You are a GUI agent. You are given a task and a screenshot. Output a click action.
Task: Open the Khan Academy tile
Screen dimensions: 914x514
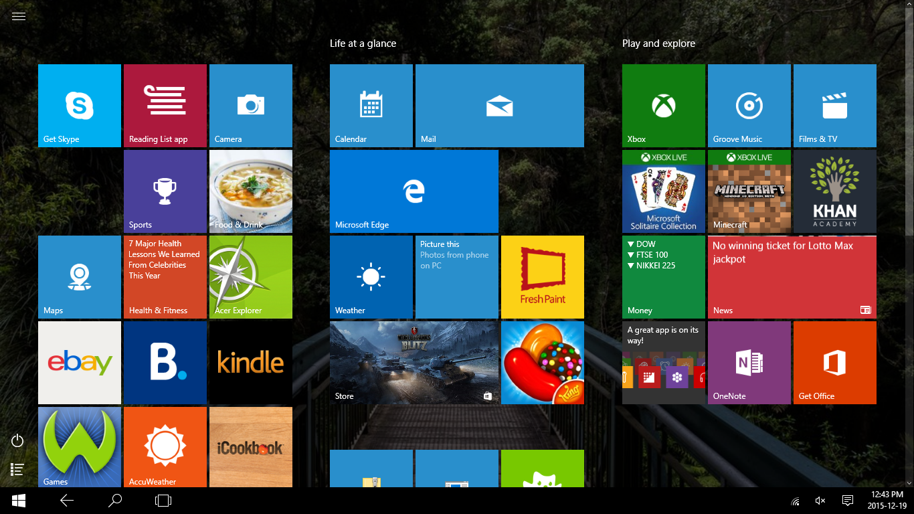click(835, 191)
